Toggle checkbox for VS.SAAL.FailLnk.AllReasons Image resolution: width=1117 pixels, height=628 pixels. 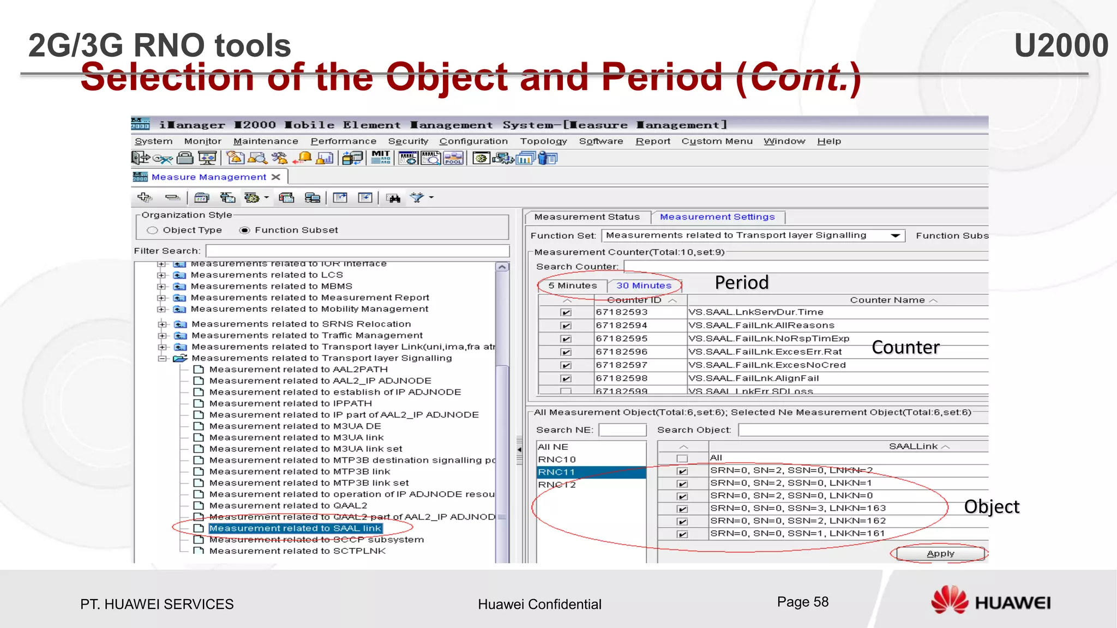click(x=566, y=326)
